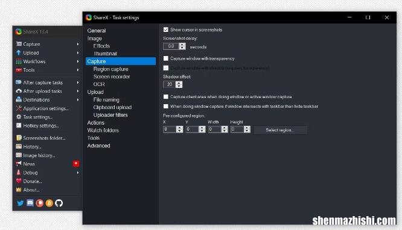
Task: Open Region capture settings page
Action: 110,69
